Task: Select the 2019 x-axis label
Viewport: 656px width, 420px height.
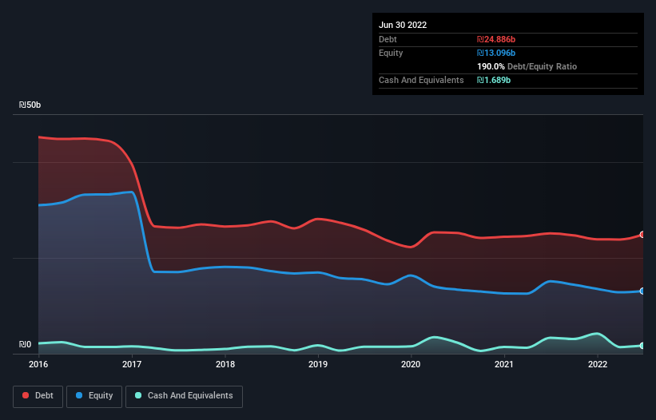Action: pos(318,364)
